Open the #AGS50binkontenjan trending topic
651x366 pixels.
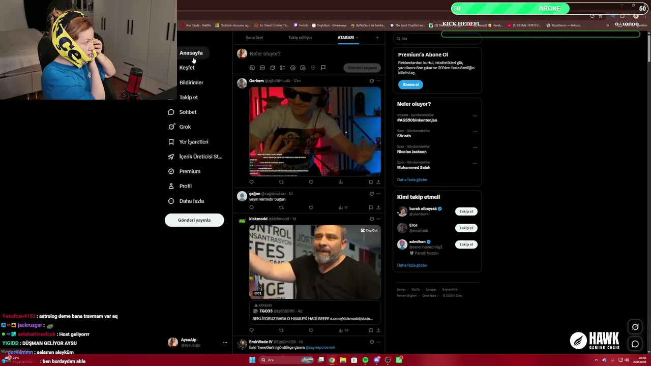click(417, 120)
